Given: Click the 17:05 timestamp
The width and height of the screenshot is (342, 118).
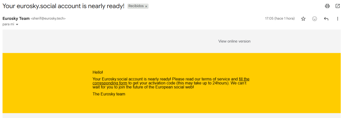Looking at the screenshot, I should (x=280, y=18).
